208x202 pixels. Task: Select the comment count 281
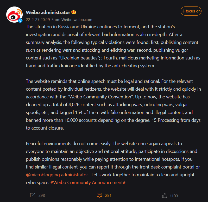tap(108, 196)
